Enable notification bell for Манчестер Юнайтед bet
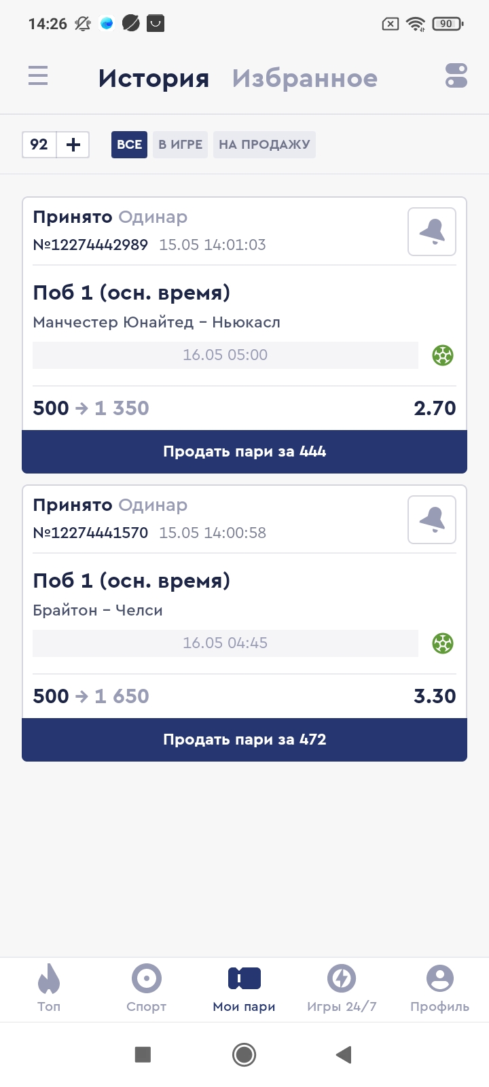 (x=432, y=232)
